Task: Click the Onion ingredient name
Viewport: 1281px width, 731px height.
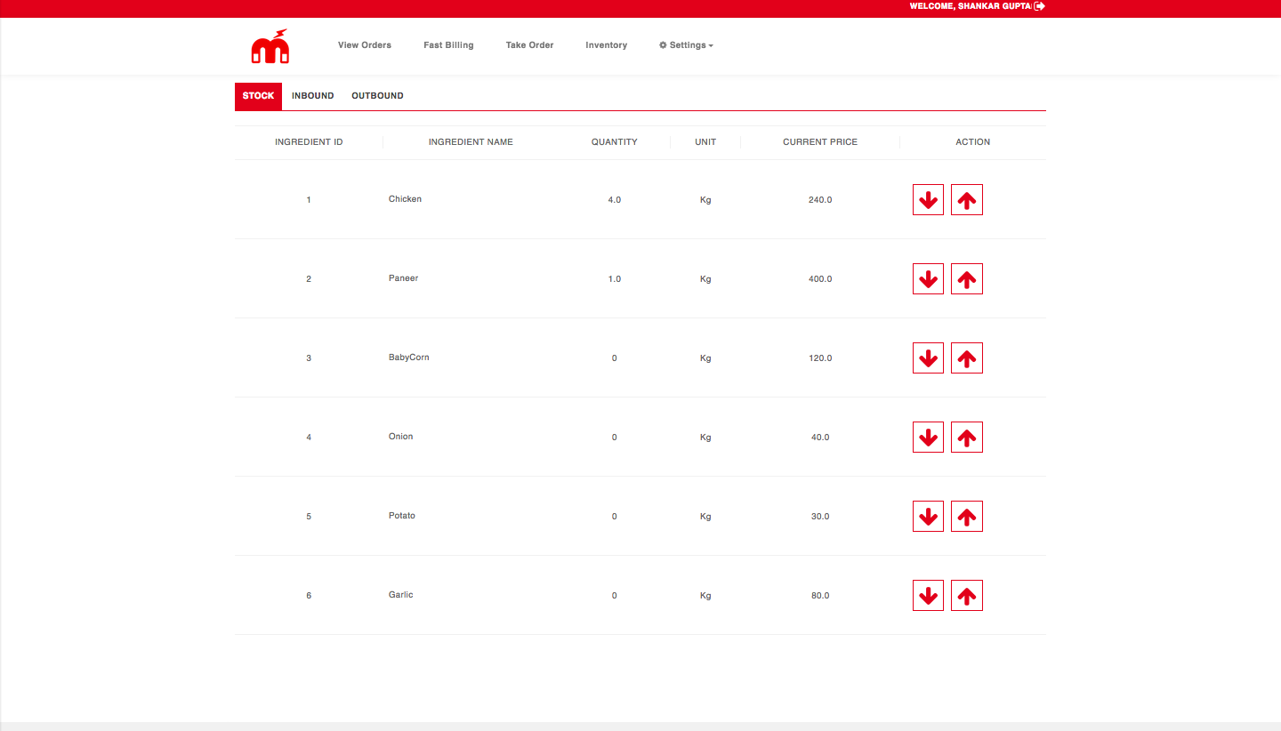Action: pos(401,437)
